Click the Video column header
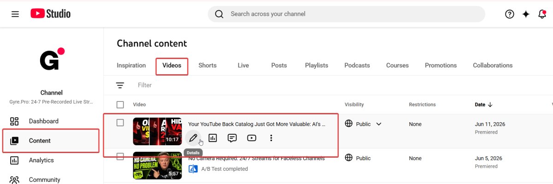Screen dimensions: 553x184 (139, 105)
